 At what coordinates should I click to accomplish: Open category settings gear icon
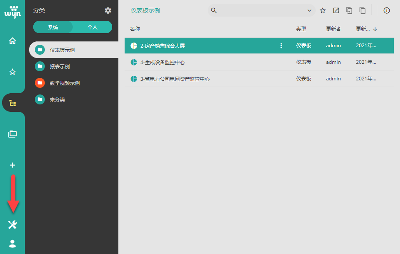click(108, 10)
